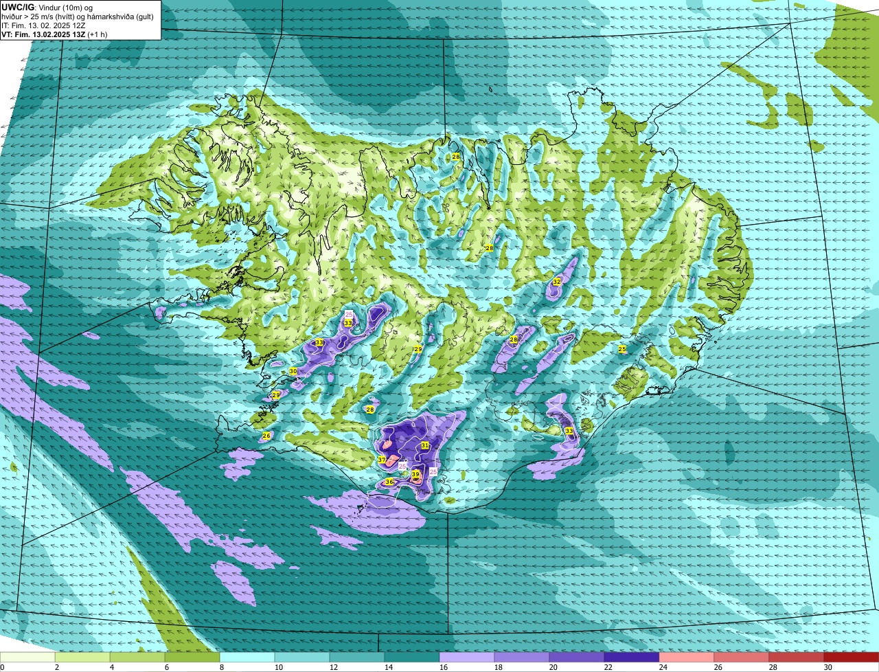Click the 0–2 m/s pale yellow legend swatch
The width and height of the screenshot is (879, 672).
tap(27, 658)
